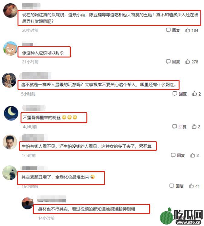Click 回复 text under the 1小时前 comment
Image resolution: width=204 pixels, height=226 pixels.
pos(181,156)
